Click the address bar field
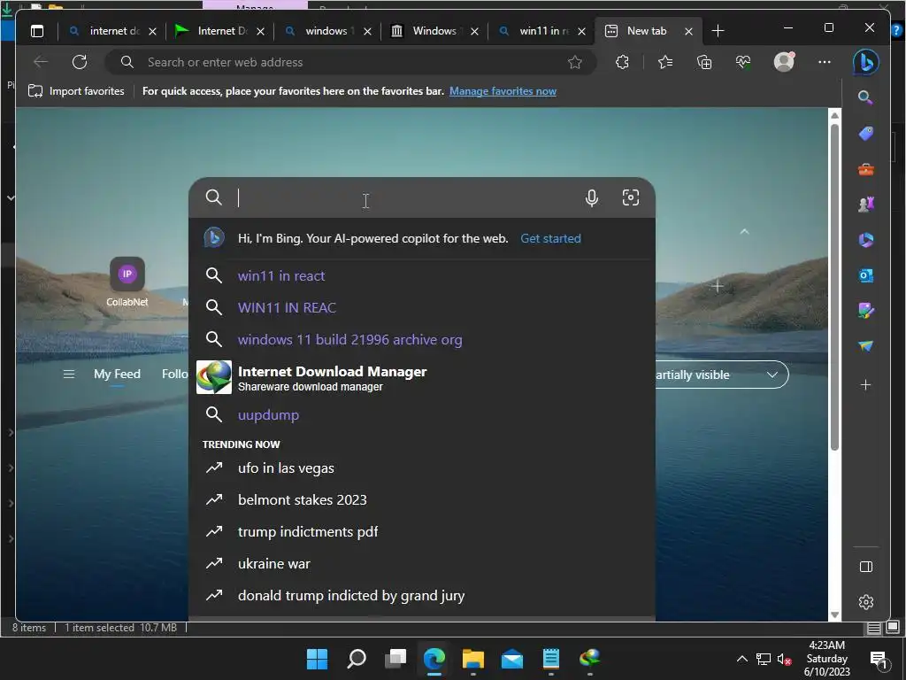Viewport: 906px width, 680px height. (352, 62)
